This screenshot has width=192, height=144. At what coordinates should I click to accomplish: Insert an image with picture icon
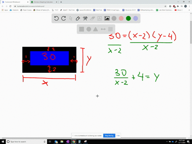pyautogui.click(x=107, y=18)
